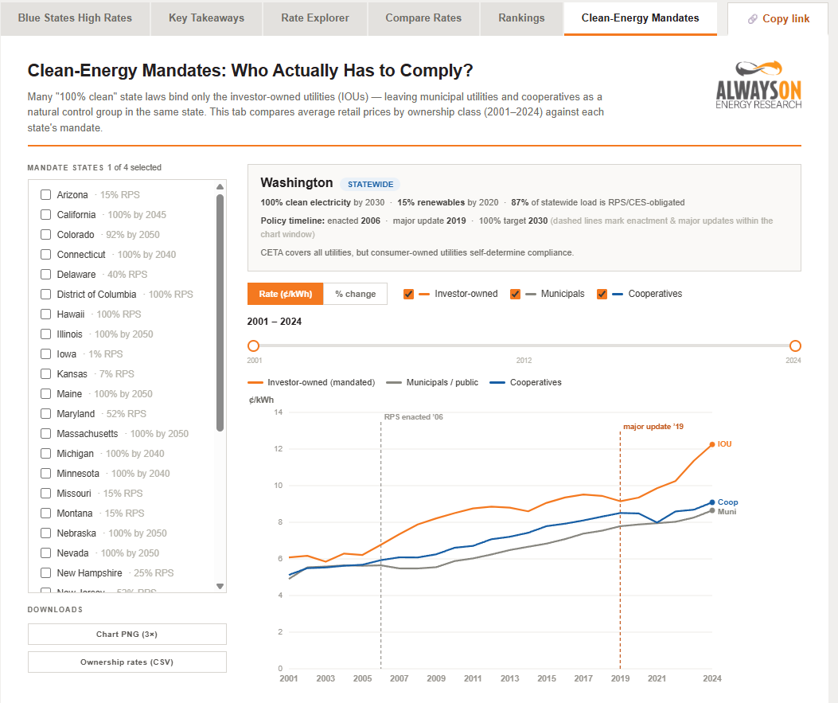Disable the Cooperatives series checkbox
Screen dimensions: 838x703
602,294
